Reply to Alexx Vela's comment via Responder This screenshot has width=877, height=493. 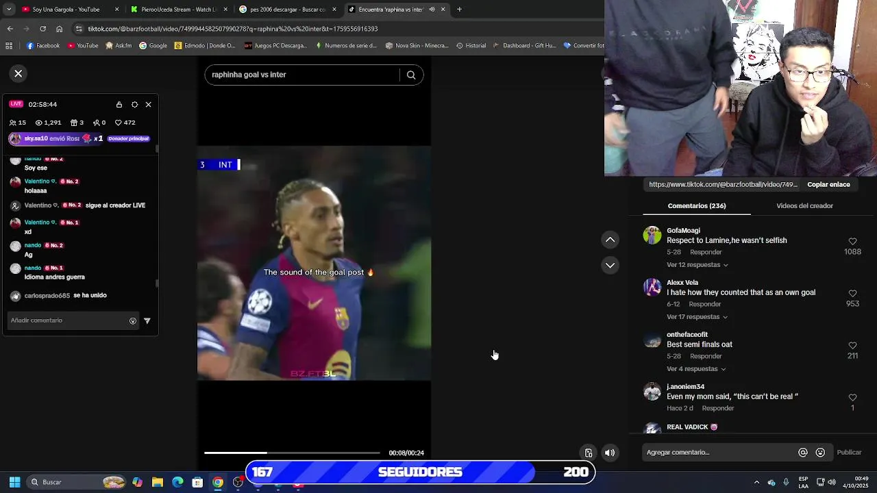click(705, 304)
